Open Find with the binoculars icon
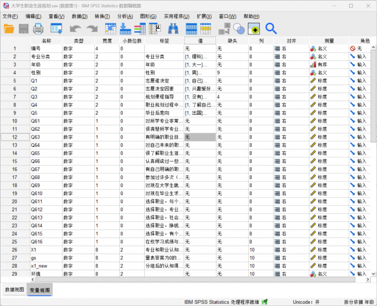The width and height of the screenshot is (377, 306). pyautogui.click(x=173, y=29)
